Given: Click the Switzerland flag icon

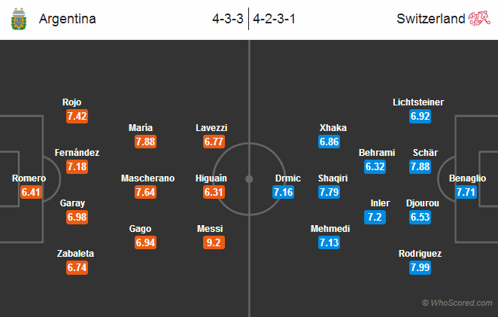Looking at the screenshot, I should tap(479, 19).
